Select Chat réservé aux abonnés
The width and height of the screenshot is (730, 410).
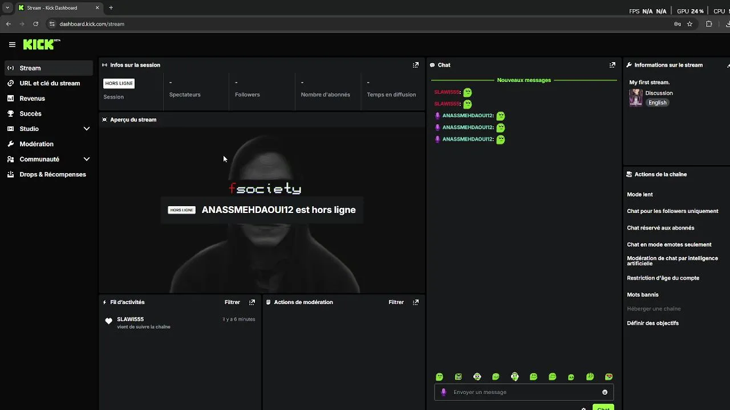point(660,228)
